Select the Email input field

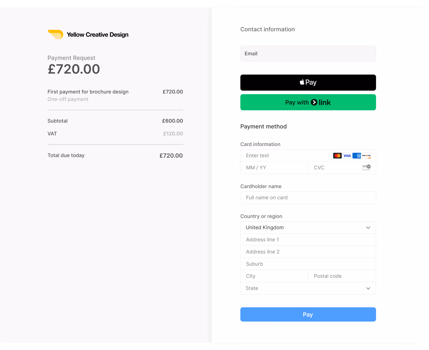click(308, 54)
